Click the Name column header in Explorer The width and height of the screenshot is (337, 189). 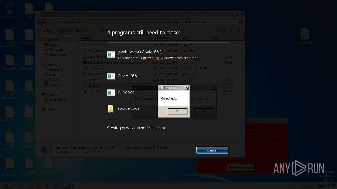pyautogui.click(x=115, y=38)
